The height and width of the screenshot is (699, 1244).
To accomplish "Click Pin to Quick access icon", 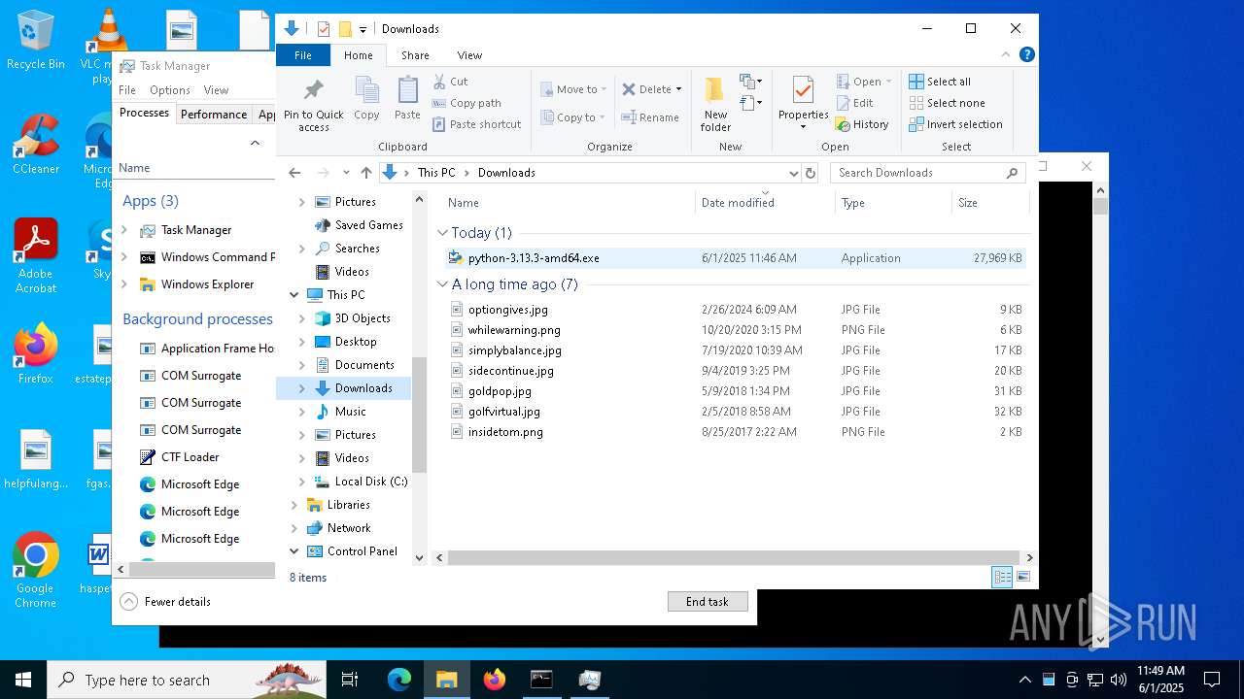I will [x=313, y=105].
